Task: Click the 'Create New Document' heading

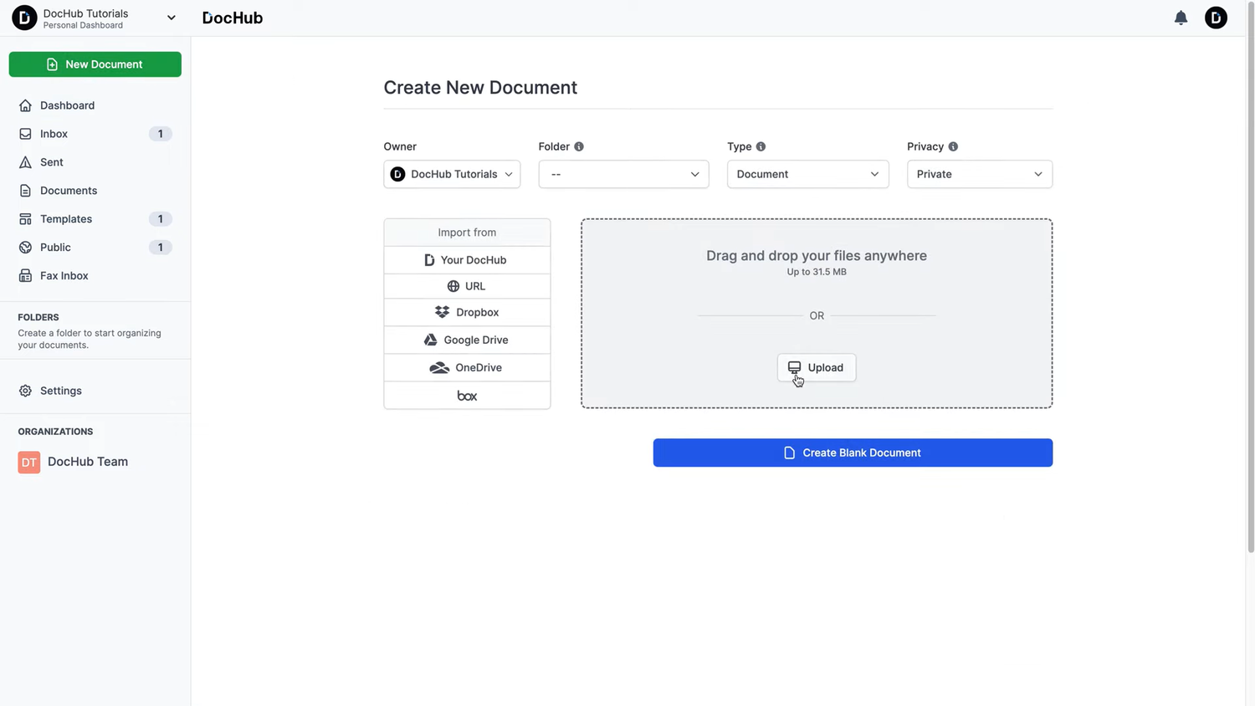Action: coord(480,88)
